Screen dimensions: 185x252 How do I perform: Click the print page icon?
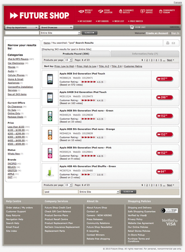pyautogui.click(x=168, y=43)
